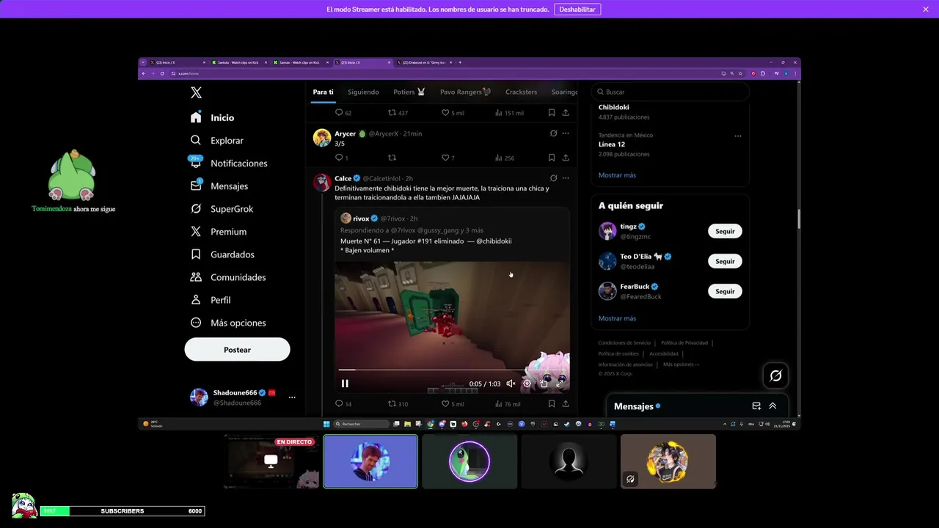Click Mostrar más under A quién seguir
The height and width of the screenshot is (528, 939).
tap(617, 318)
